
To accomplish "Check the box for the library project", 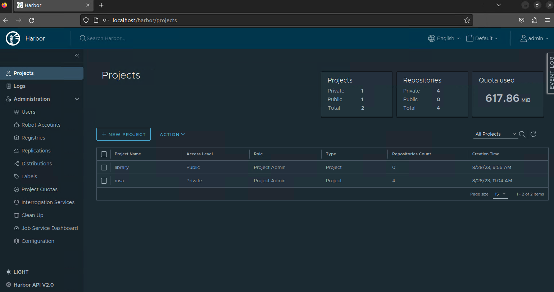I will 104,168.
